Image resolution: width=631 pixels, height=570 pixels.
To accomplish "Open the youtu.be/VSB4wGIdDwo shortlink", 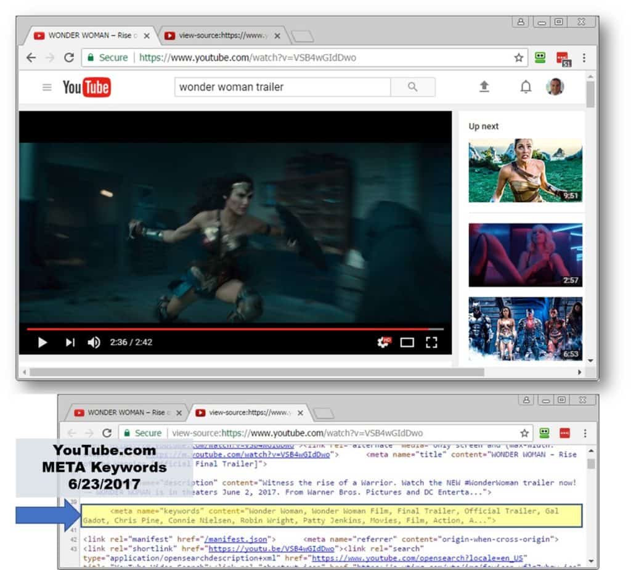I will 272,548.
